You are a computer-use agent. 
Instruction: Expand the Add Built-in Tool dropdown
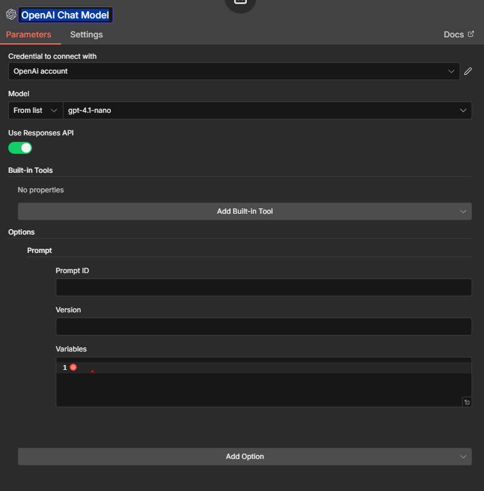[x=244, y=211]
